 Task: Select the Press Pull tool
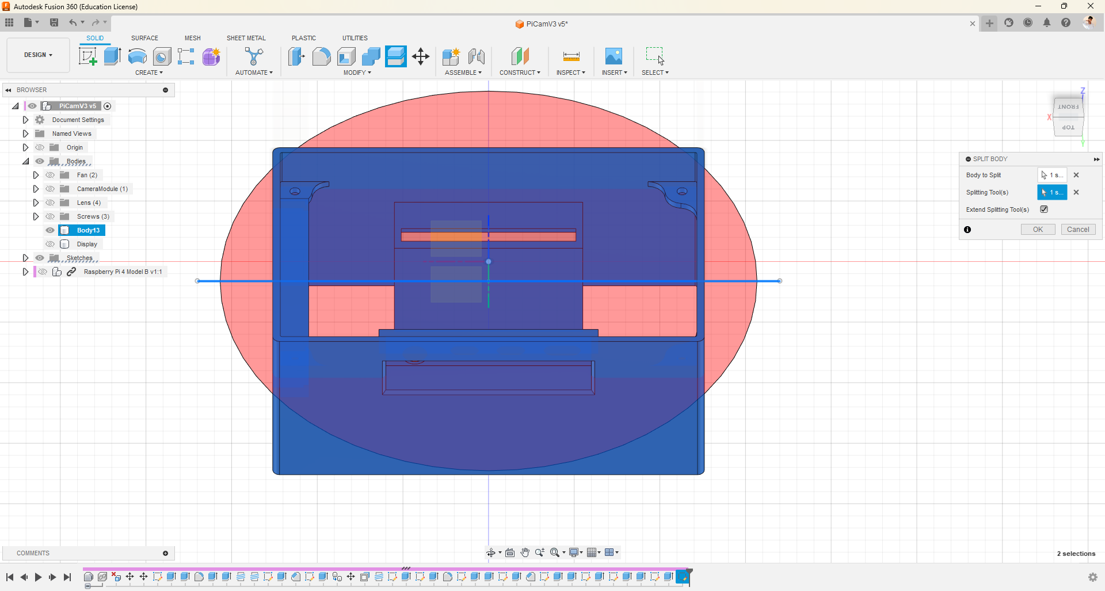296,56
